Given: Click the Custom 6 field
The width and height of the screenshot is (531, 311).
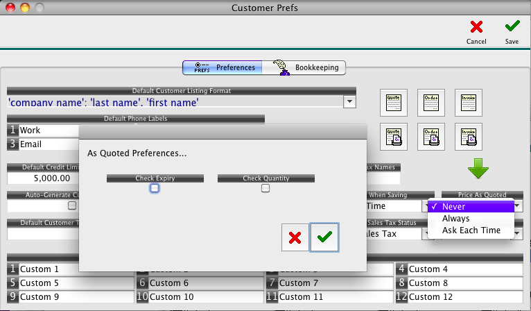Looking at the screenshot, I should (x=207, y=283).
